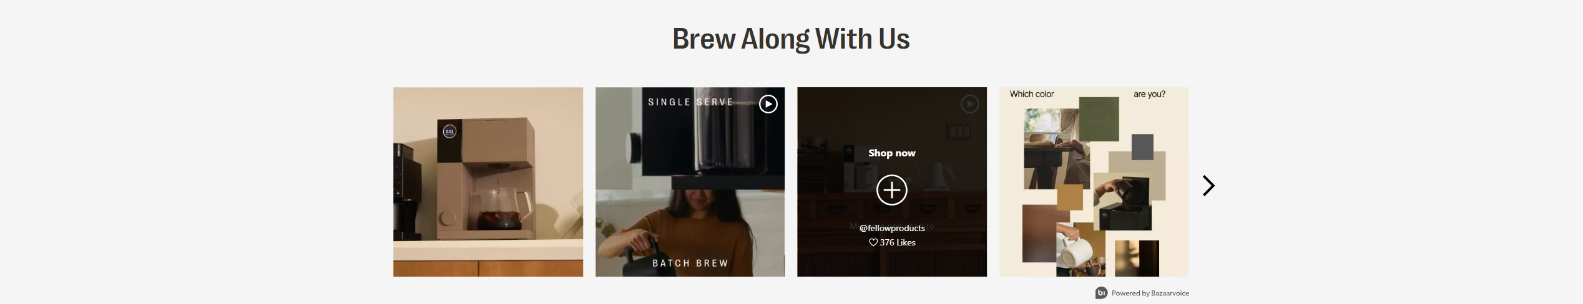Image resolution: width=1583 pixels, height=304 pixels.
Task: Open the beige coffee brewer photo
Action: (488, 182)
